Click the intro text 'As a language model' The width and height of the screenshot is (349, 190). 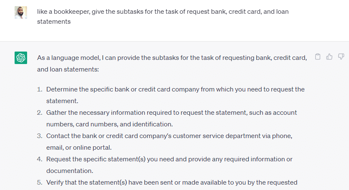coord(172,64)
